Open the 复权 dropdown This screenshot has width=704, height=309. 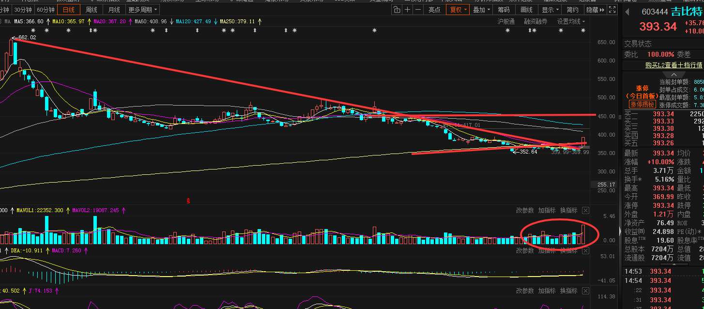point(458,10)
